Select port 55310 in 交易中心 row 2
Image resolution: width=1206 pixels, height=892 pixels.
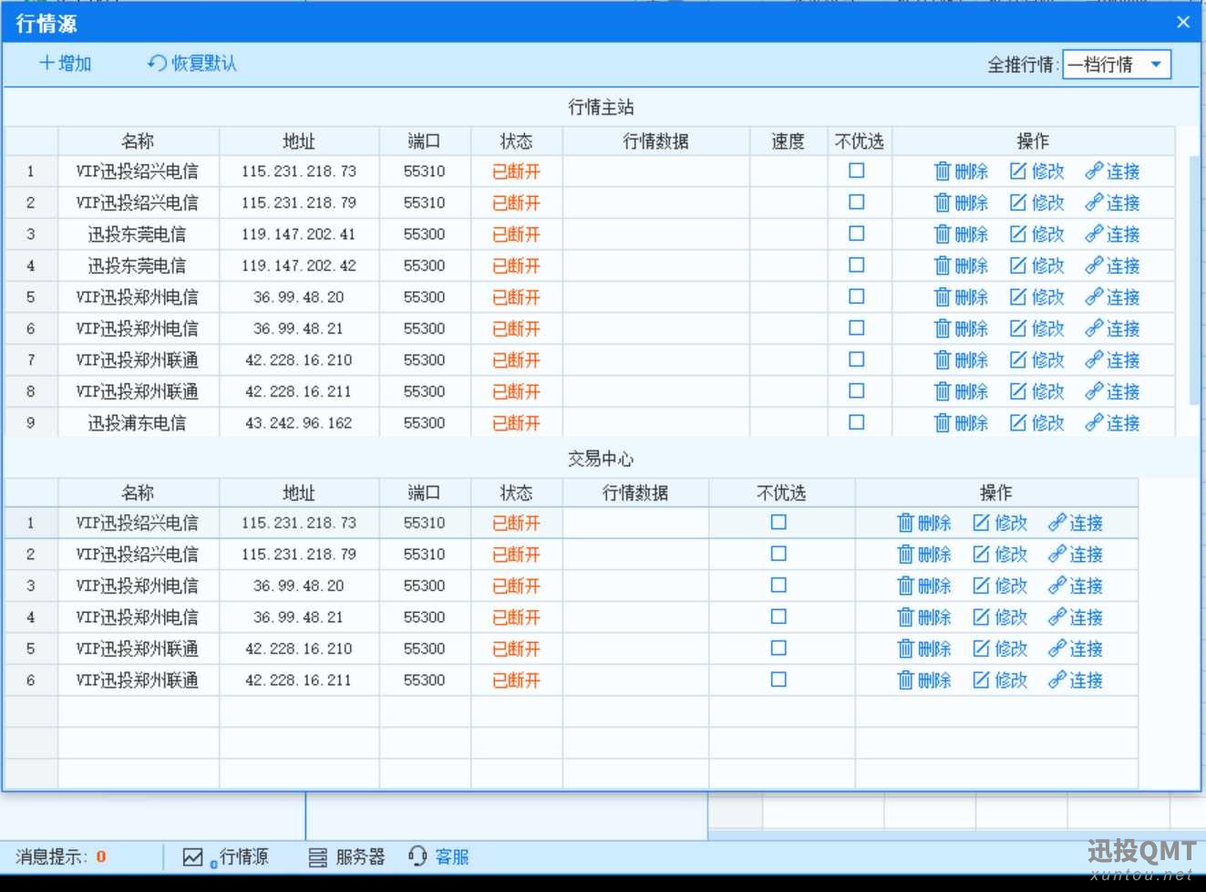425,555
